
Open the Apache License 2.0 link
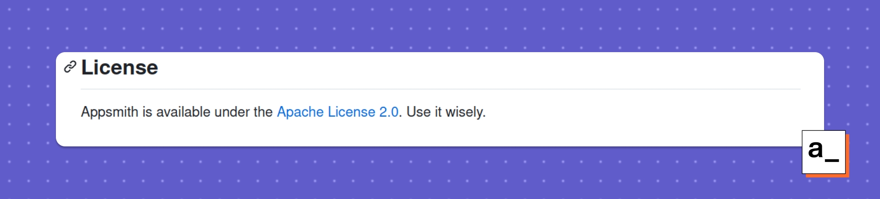click(x=338, y=112)
